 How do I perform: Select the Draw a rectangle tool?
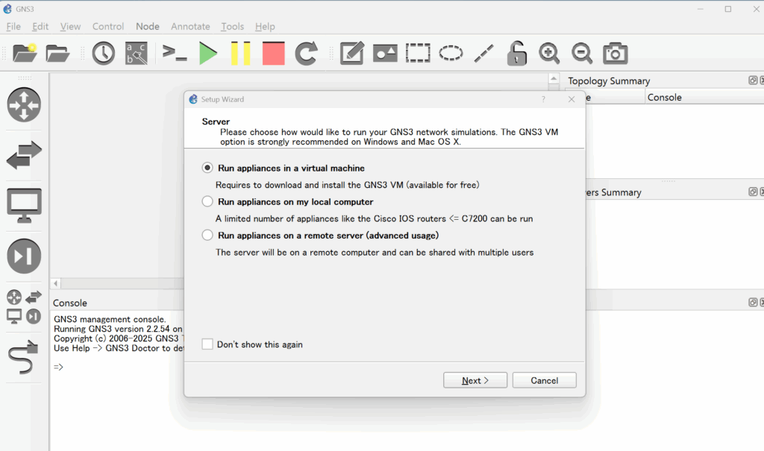coord(418,53)
